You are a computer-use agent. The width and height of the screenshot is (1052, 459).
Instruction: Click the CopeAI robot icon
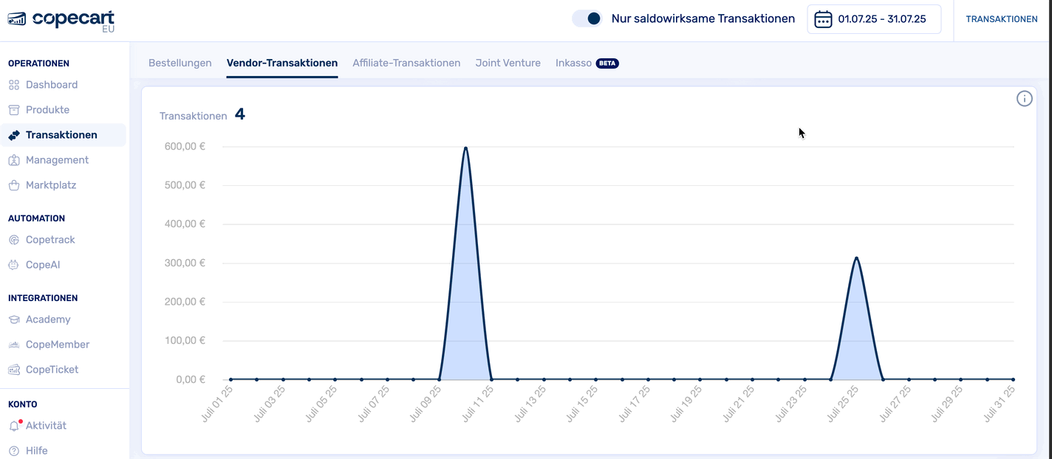coord(14,265)
